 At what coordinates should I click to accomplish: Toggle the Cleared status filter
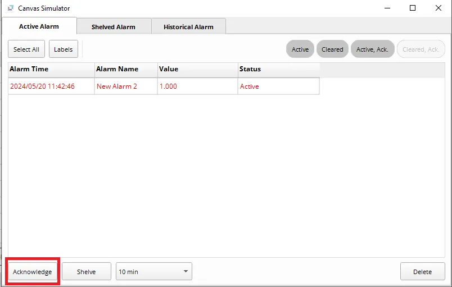[x=332, y=49]
